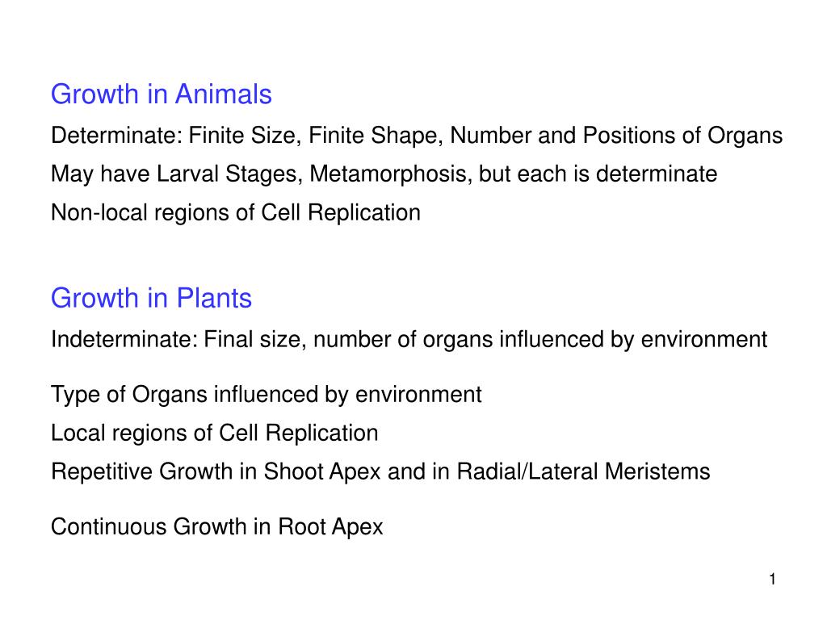
Task: Click the 'Non-local regions of Cell Replication' line
Action: (x=236, y=213)
